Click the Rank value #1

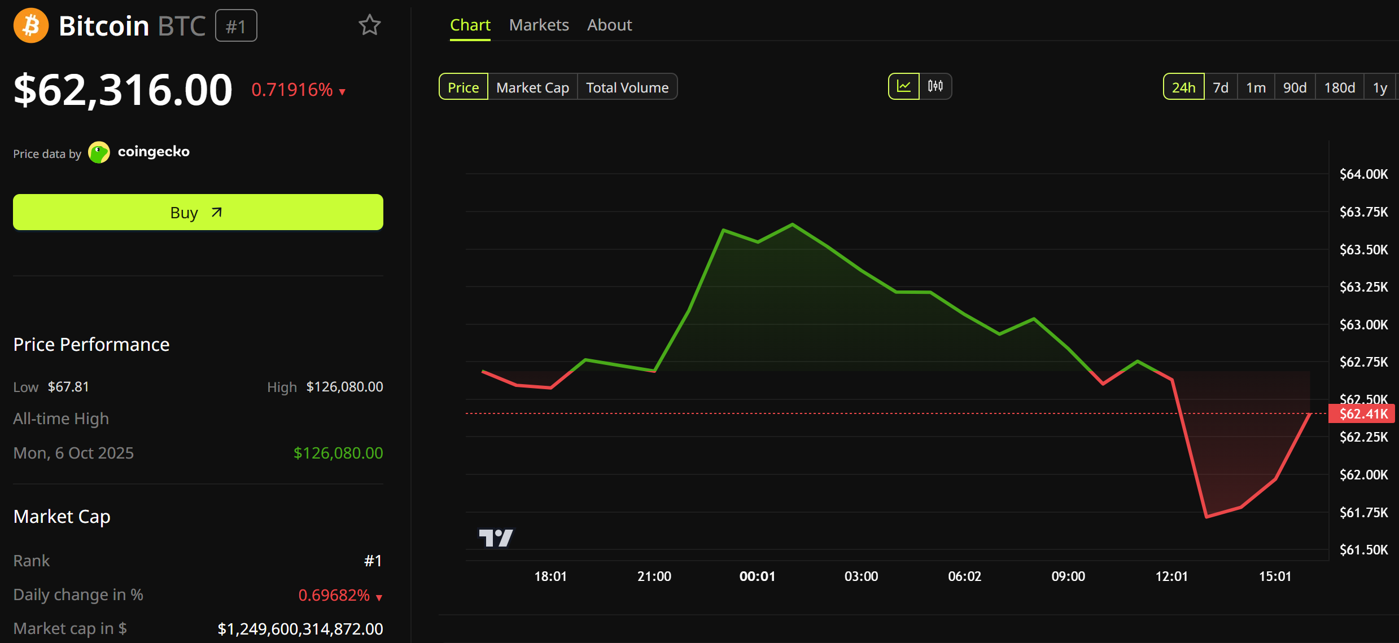point(373,560)
